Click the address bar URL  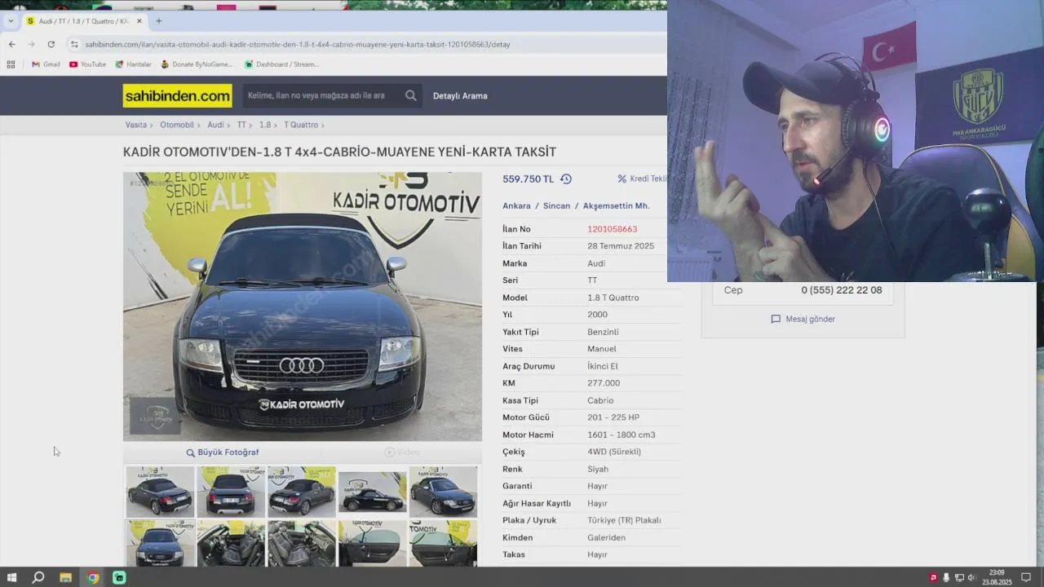298,44
